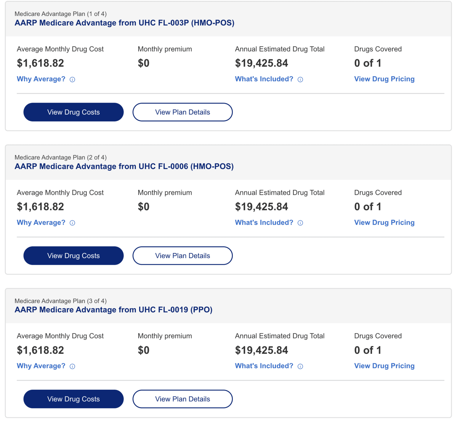The image size is (455, 430).
Task: Open "What's Included?" on the FL-0006 plan
Action: pos(264,222)
